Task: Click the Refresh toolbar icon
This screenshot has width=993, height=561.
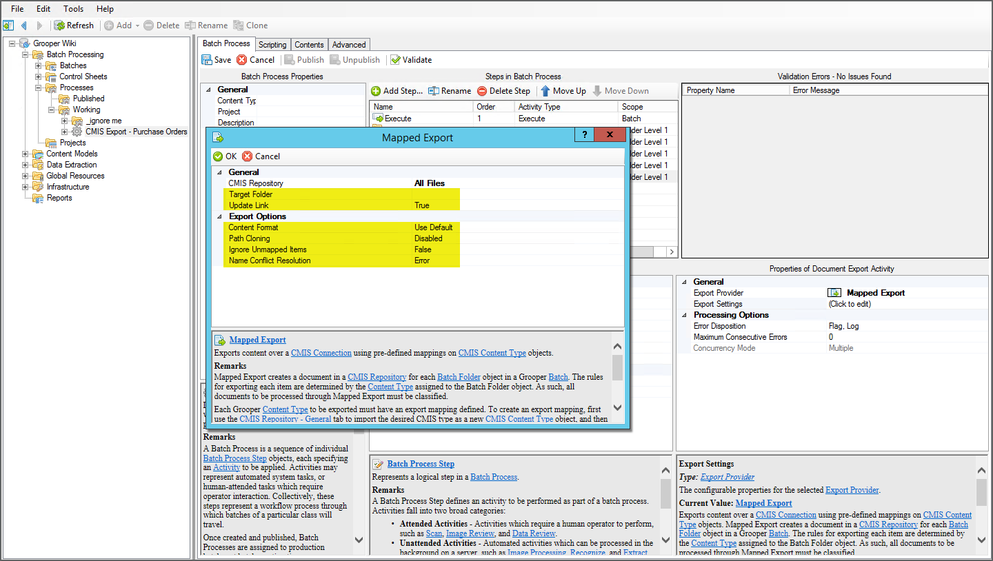Action: pyautogui.click(x=60, y=25)
